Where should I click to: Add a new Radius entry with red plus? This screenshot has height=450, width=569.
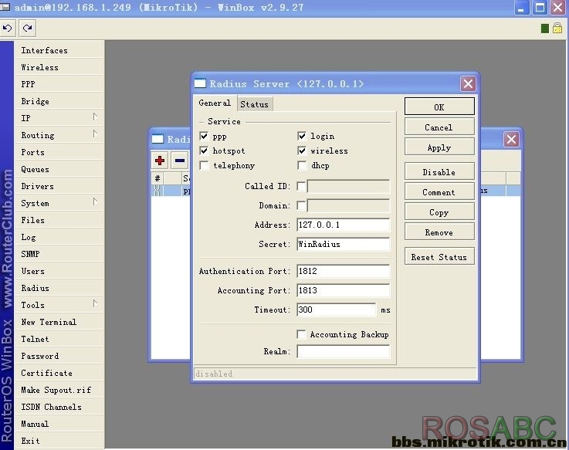click(x=160, y=160)
